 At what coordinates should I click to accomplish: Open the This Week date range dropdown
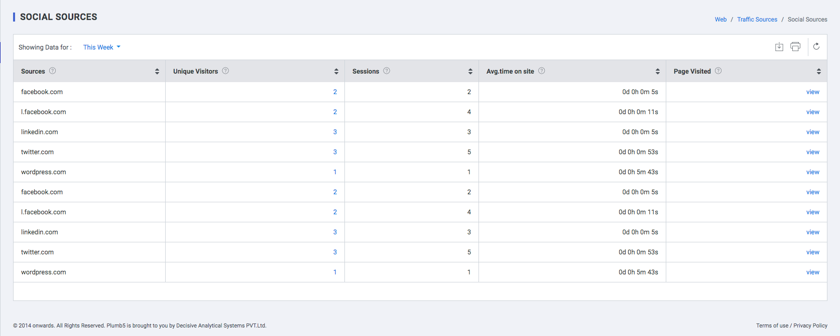pyautogui.click(x=102, y=47)
